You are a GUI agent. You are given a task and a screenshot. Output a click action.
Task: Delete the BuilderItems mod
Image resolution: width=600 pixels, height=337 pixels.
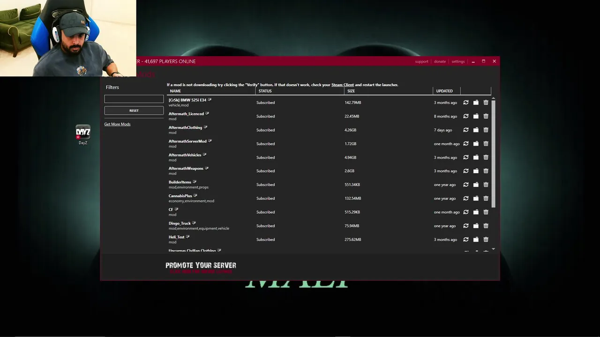click(x=486, y=185)
